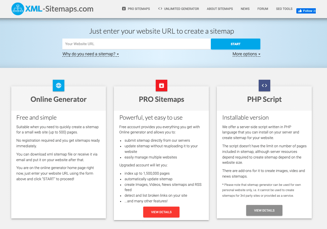
Task: Click the red PRO Sitemaps card icon
Action: tap(161, 85)
